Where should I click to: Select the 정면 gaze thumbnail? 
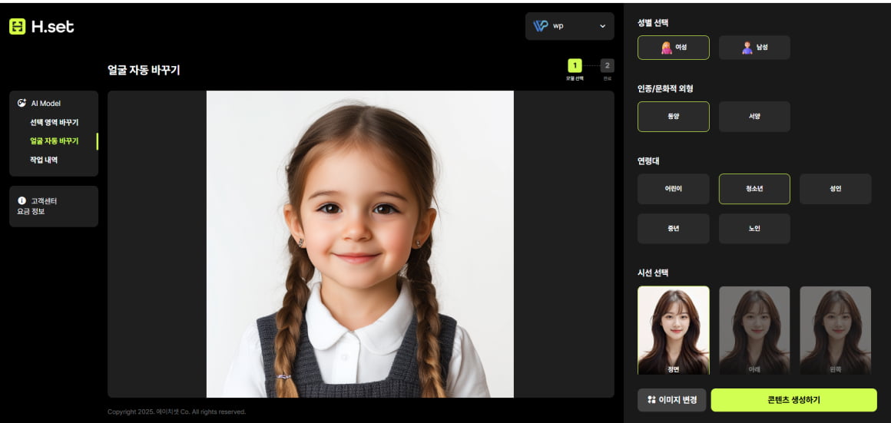point(673,330)
